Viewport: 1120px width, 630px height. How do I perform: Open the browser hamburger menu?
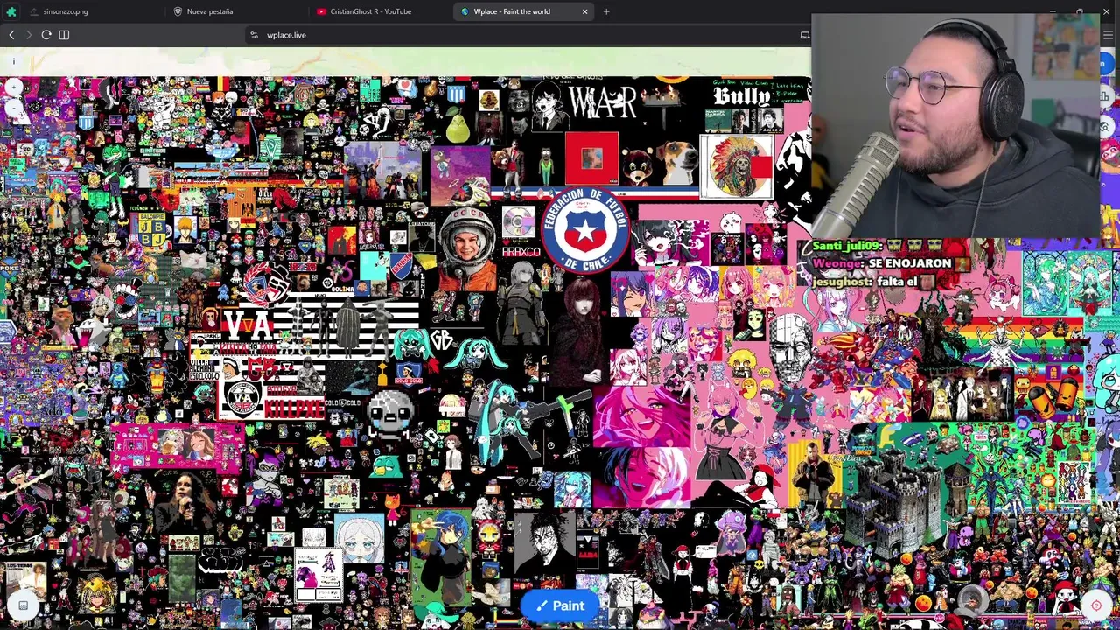pyautogui.click(x=1108, y=35)
